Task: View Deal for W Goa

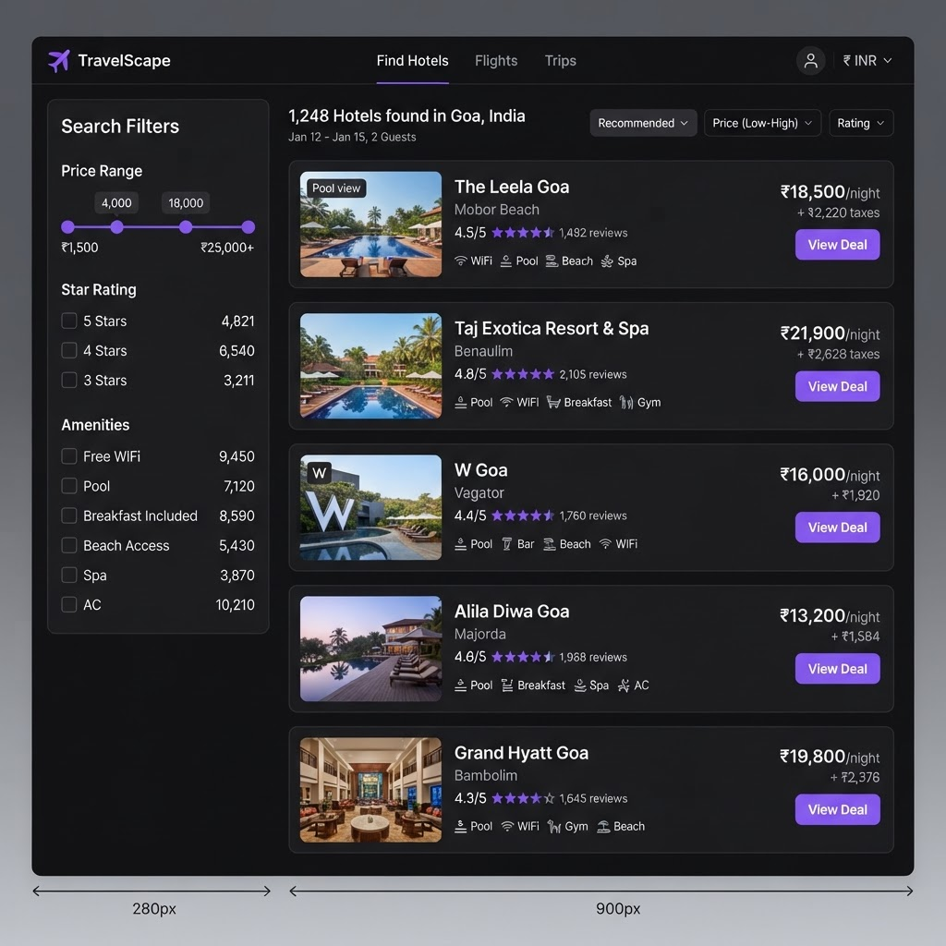Action: [x=837, y=528]
